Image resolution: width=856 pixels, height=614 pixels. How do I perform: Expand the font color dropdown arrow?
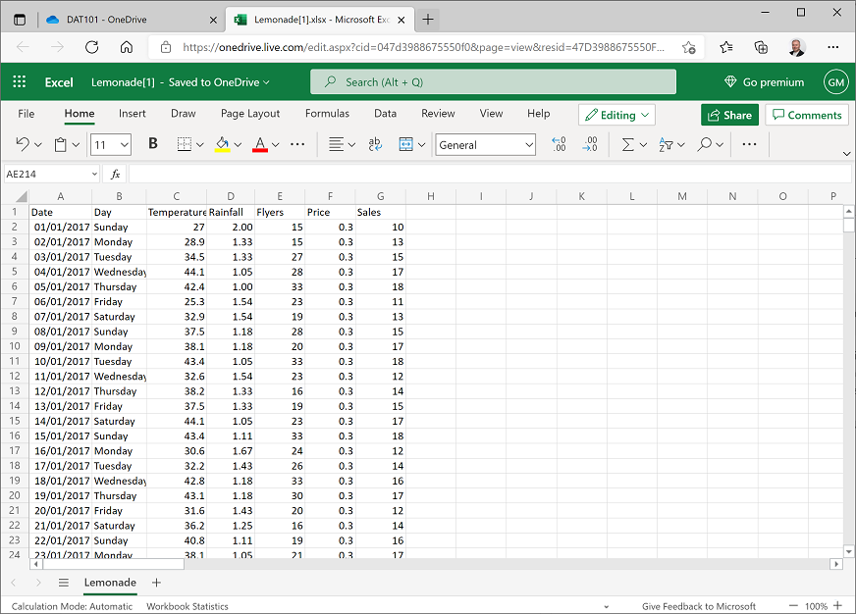(275, 145)
